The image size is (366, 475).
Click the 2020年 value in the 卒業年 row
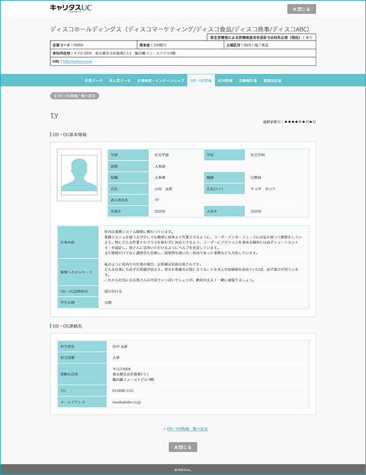tap(160, 211)
